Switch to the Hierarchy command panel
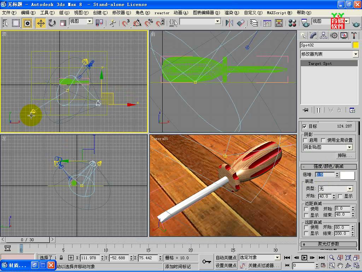This screenshot has width=362, height=272. click(323, 36)
